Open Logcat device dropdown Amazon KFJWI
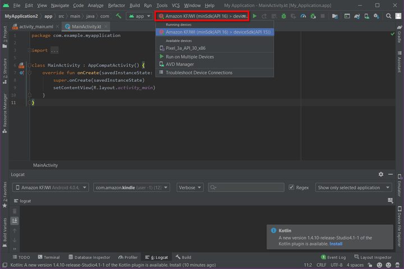The height and width of the screenshot is (269, 404). [50, 187]
